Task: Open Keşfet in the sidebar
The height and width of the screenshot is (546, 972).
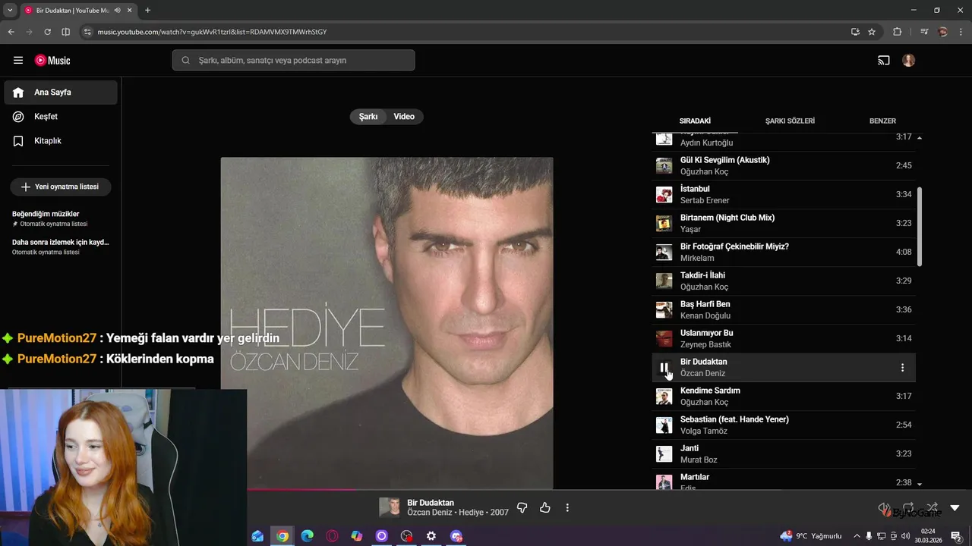Action: 61,117
